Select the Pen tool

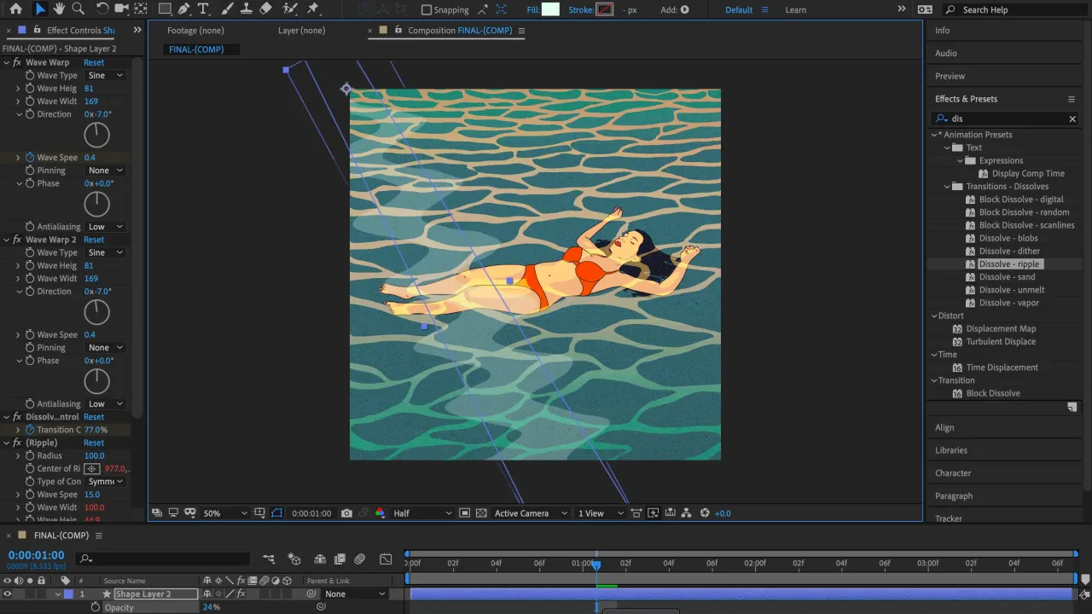pos(183,9)
